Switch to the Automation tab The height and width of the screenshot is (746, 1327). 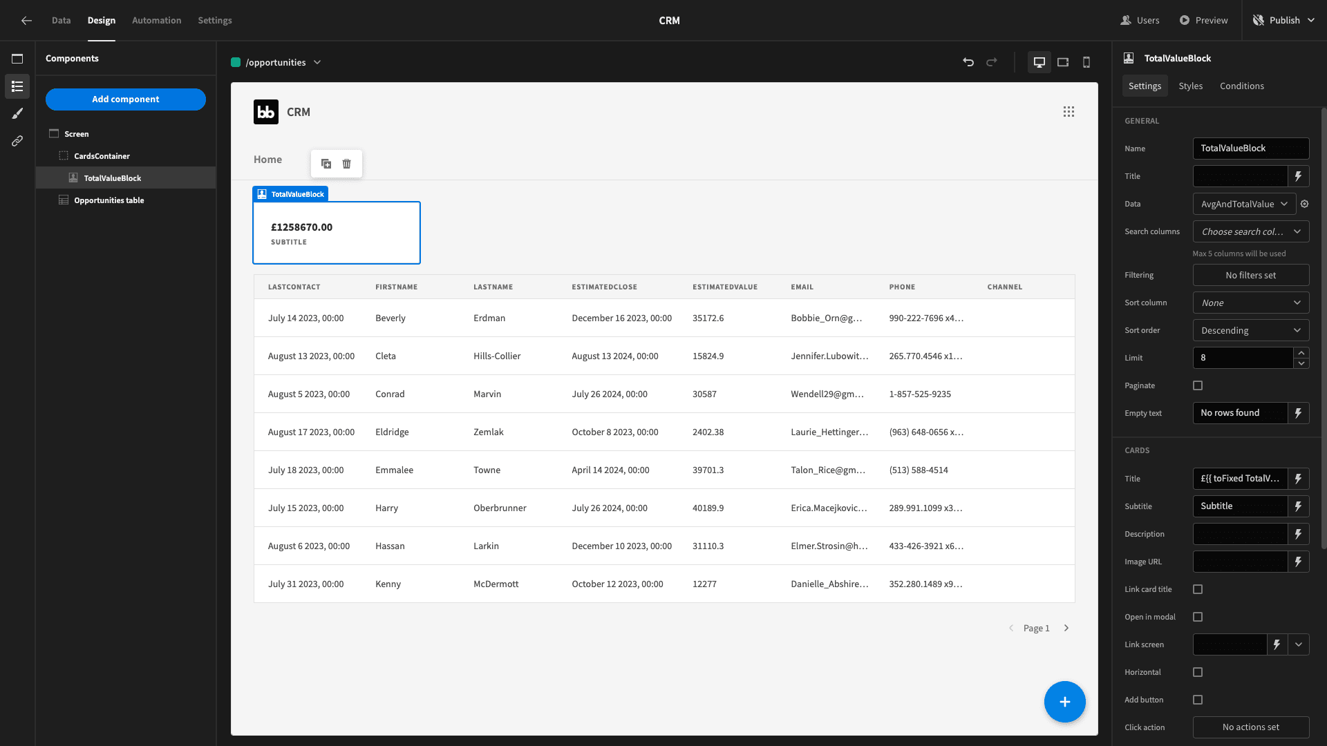tap(156, 21)
